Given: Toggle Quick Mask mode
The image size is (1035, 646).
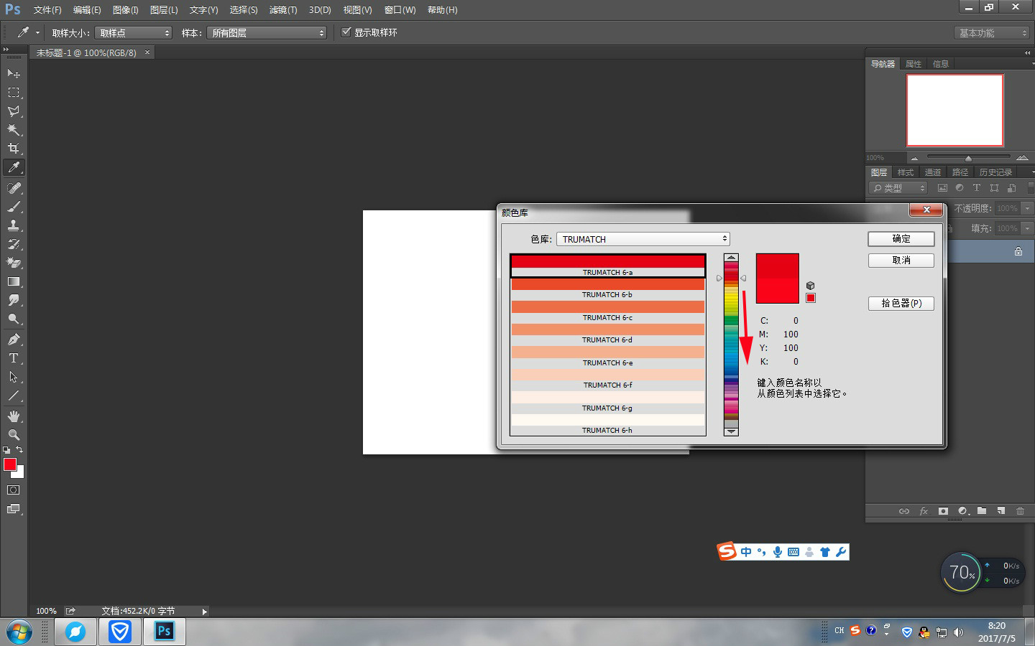Looking at the screenshot, I should coord(14,490).
